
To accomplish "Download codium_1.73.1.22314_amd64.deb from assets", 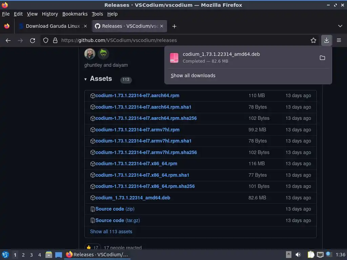I will tap(133, 198).
